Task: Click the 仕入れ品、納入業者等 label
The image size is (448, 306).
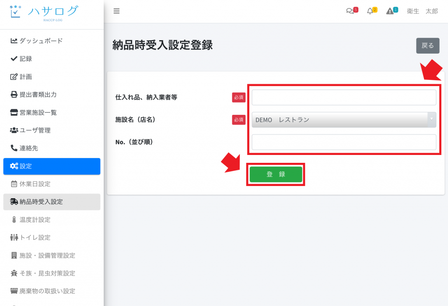Action: 146,97
